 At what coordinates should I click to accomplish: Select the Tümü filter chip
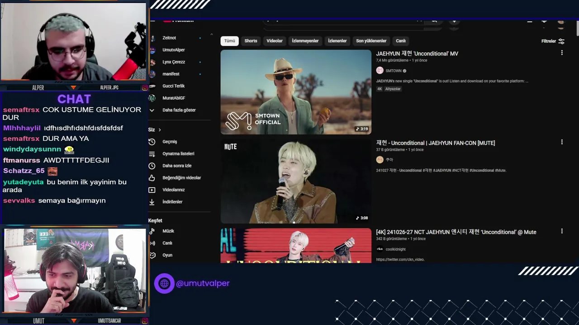click(x=230, y=41)
